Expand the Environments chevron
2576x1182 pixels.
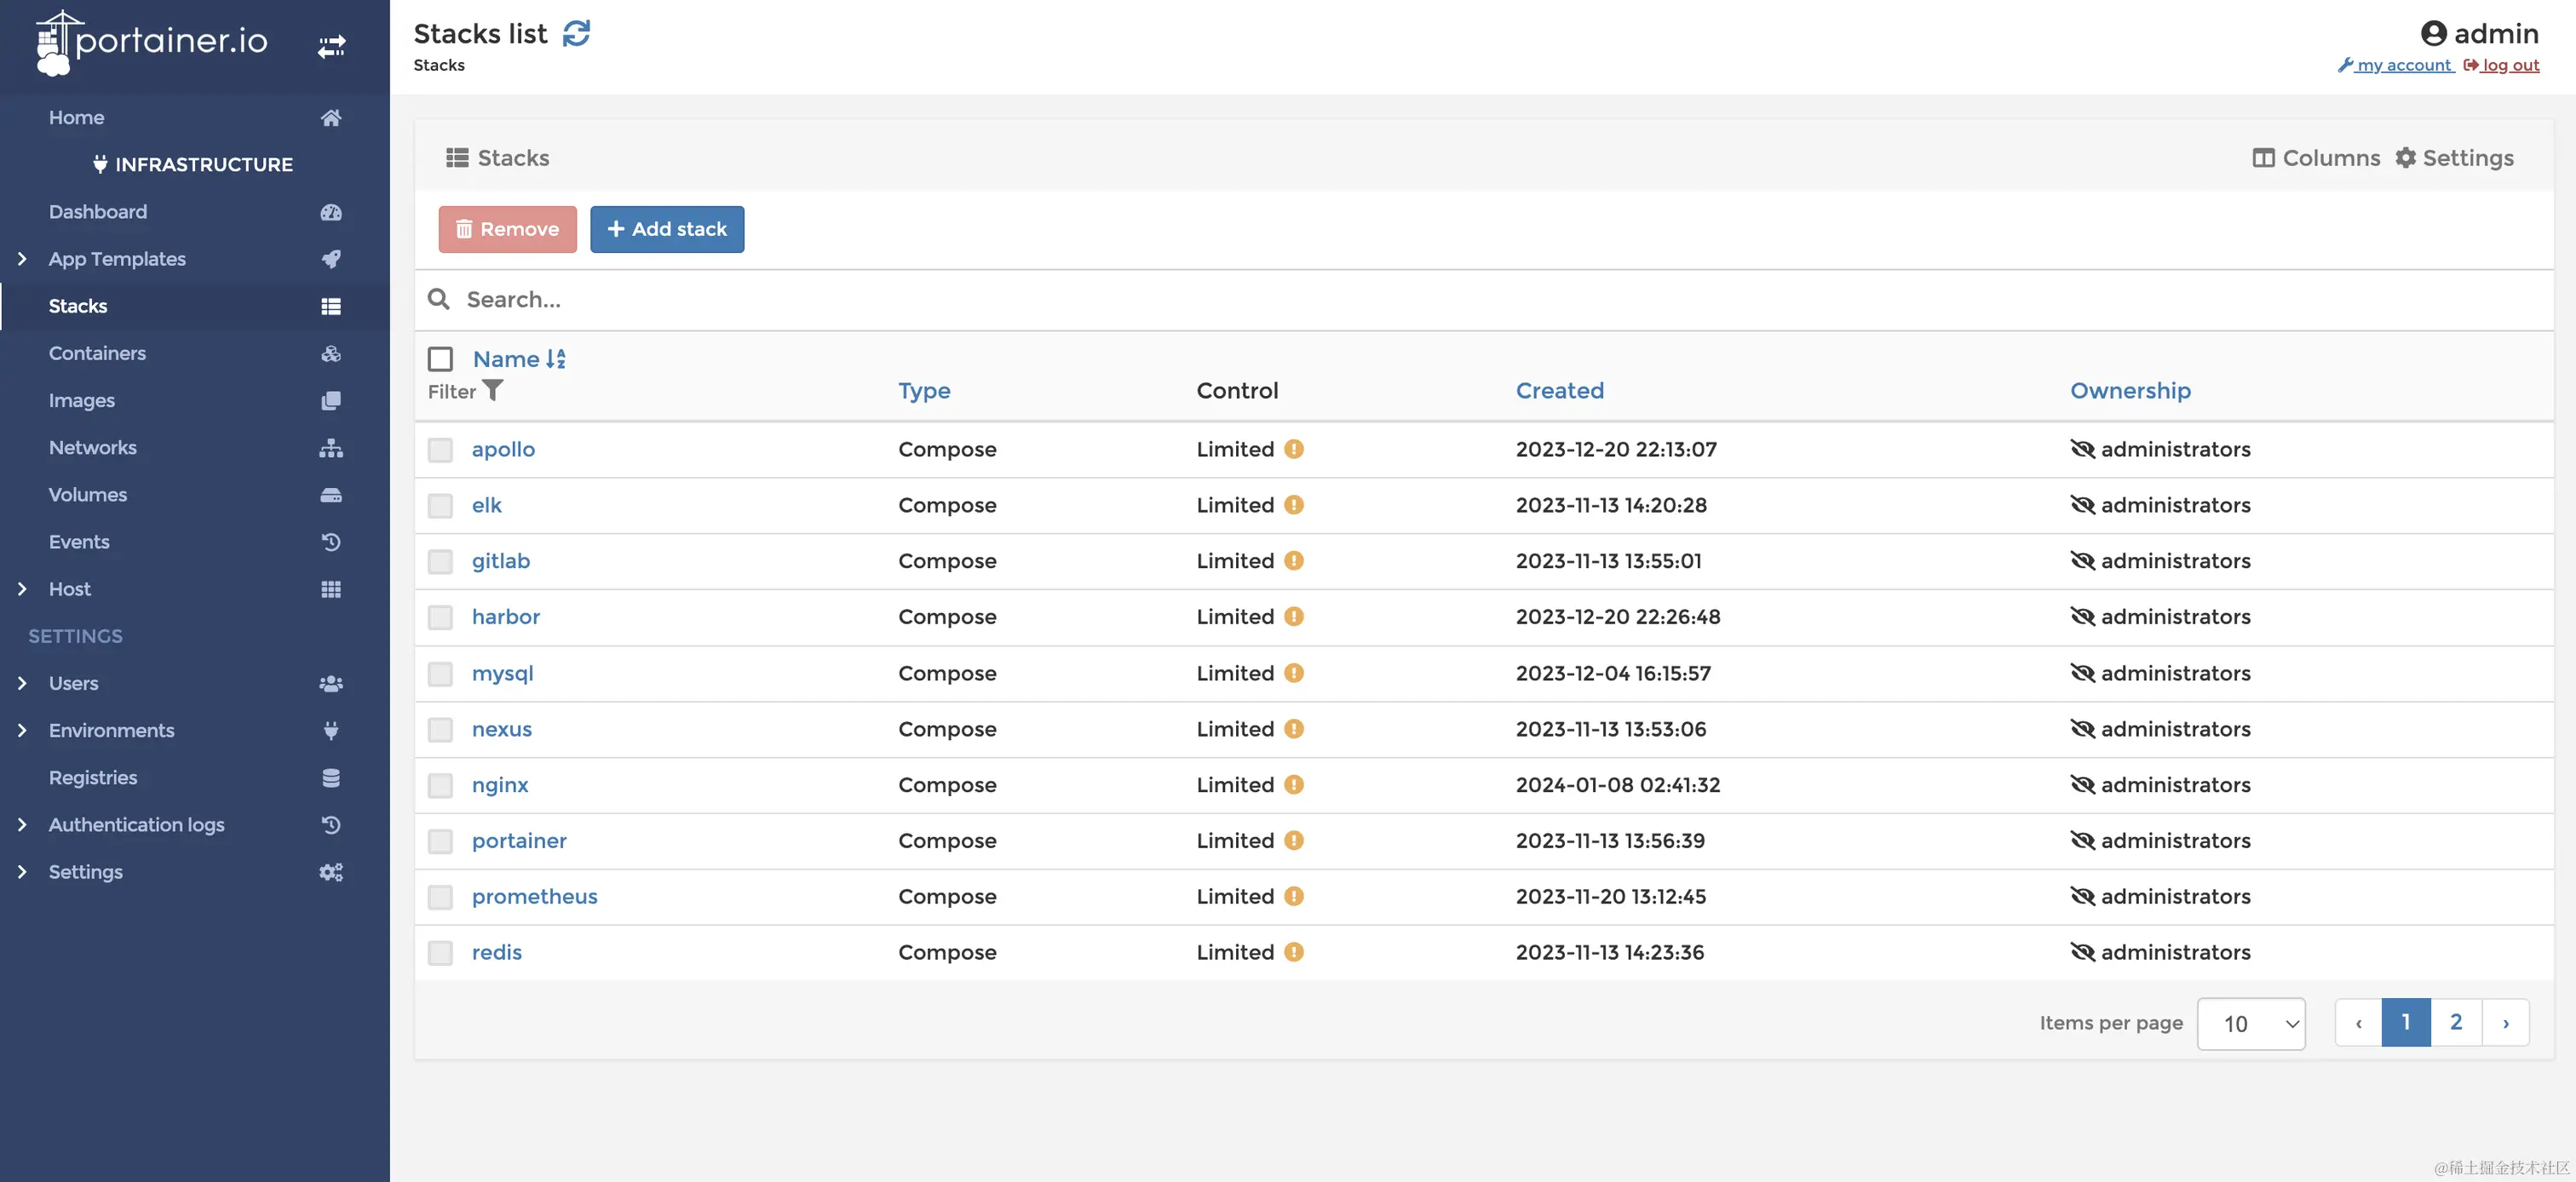tap(22, 731)
